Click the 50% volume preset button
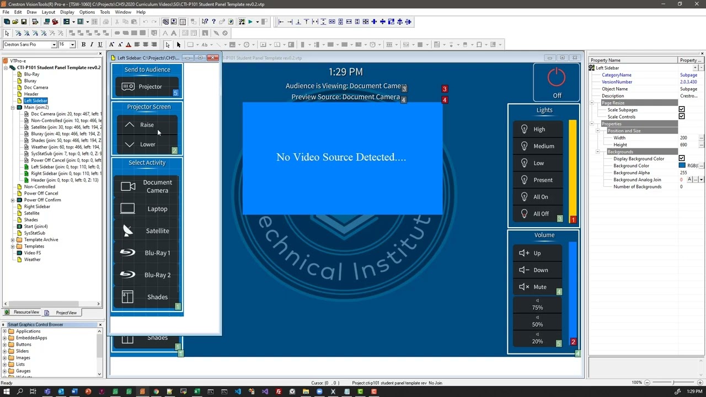This screenshot has height=397, width=706. tap(537, 321)
